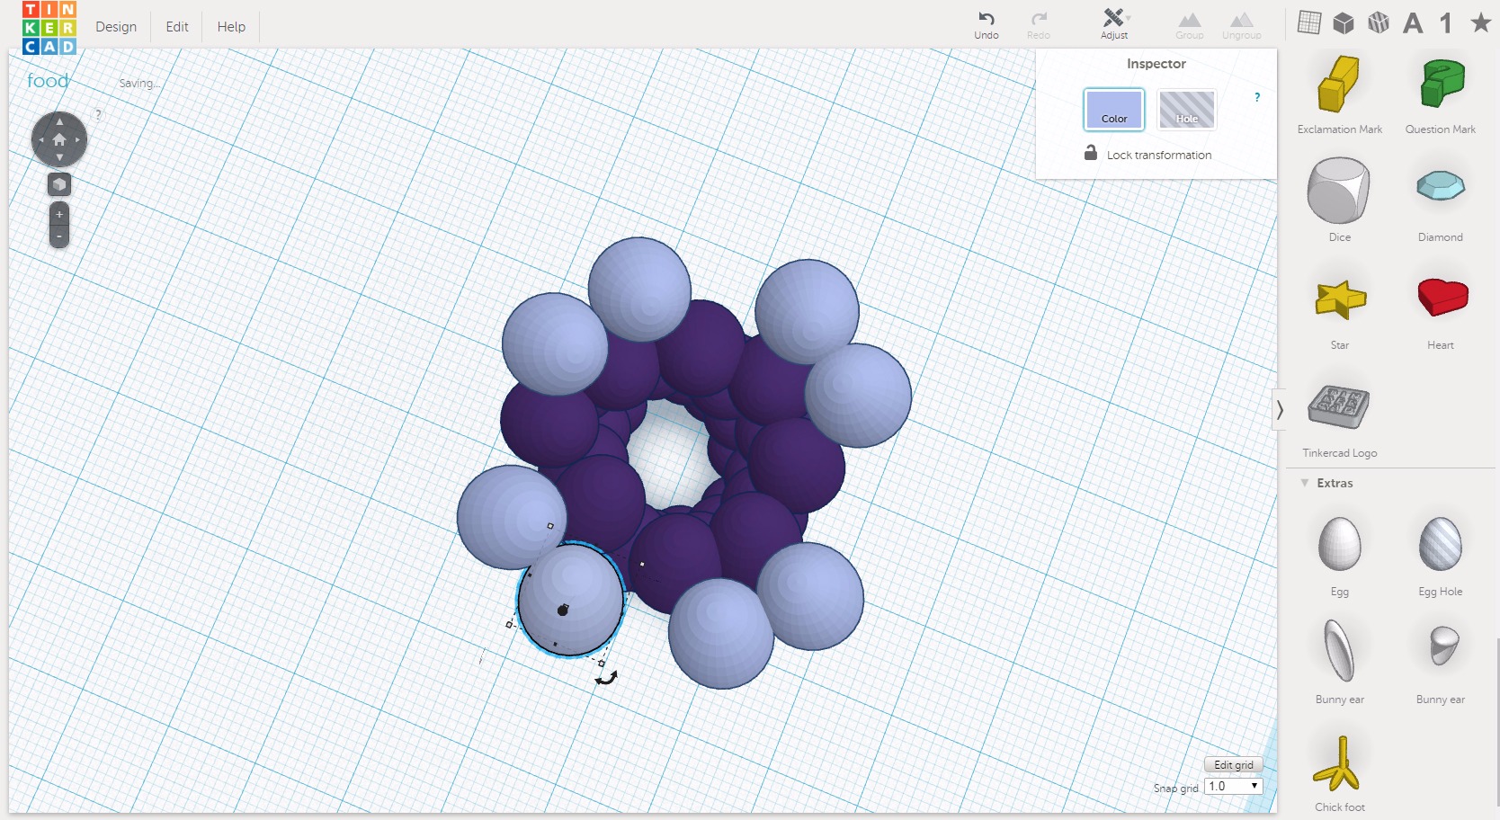Orbit the view right arrow
The height and width of the screenshot is (820, 1500).
77,139
